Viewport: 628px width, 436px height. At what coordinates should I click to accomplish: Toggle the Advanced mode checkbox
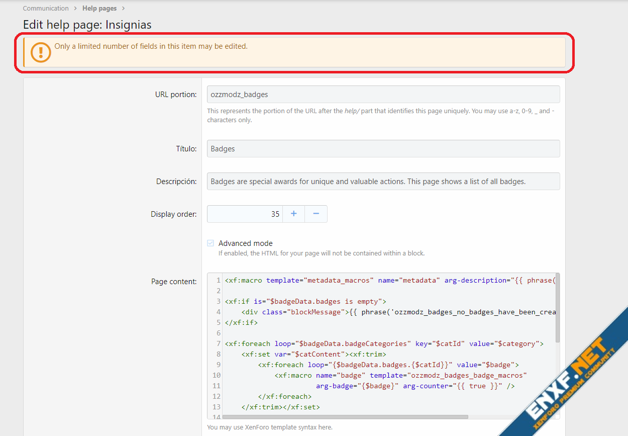pos(211,243)
